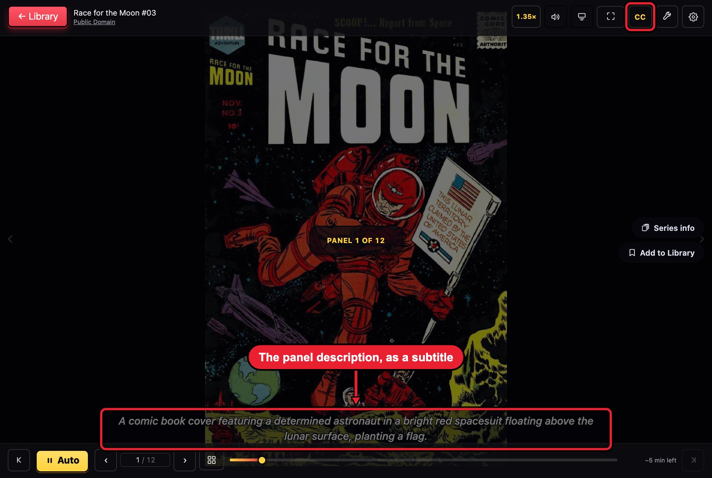Screen dimensions: 712x478
Task: Click the display mode monitor icon
Action: pyautogui.click(x=581, y=17)
